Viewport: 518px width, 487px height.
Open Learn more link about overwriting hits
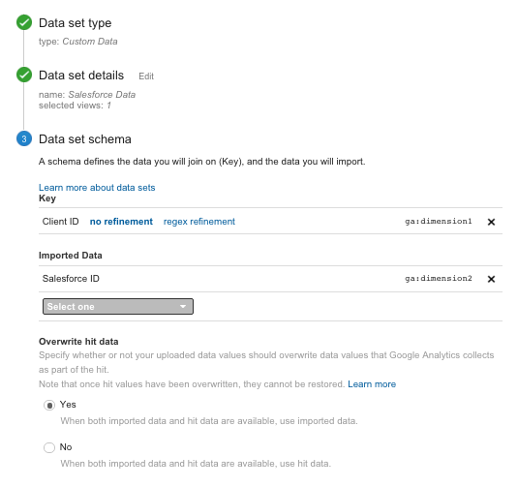click(372, 384)
